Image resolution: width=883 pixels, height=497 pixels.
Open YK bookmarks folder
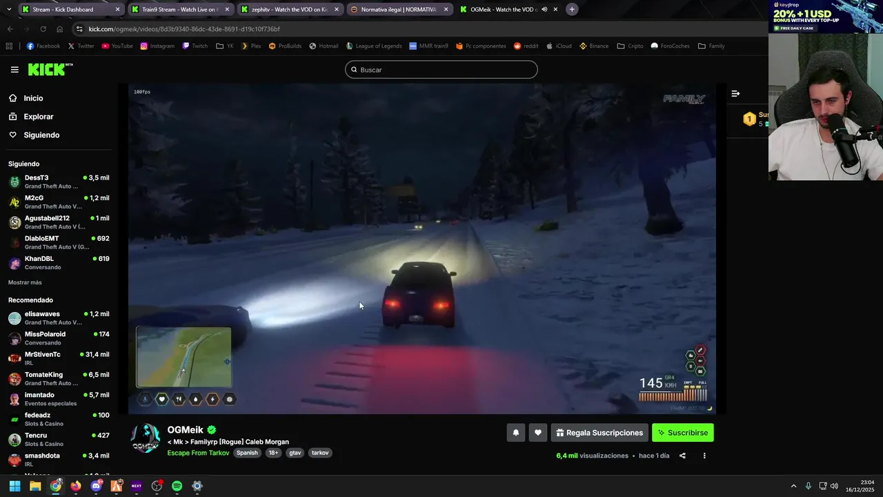224,46
